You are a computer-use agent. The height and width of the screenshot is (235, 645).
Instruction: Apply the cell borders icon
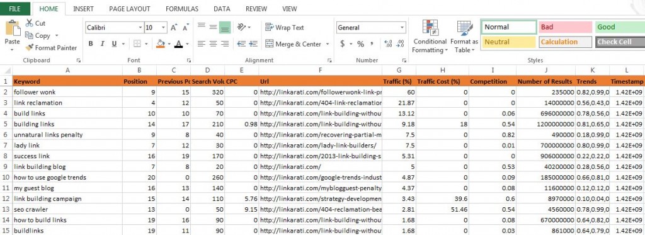pos(137,43)
